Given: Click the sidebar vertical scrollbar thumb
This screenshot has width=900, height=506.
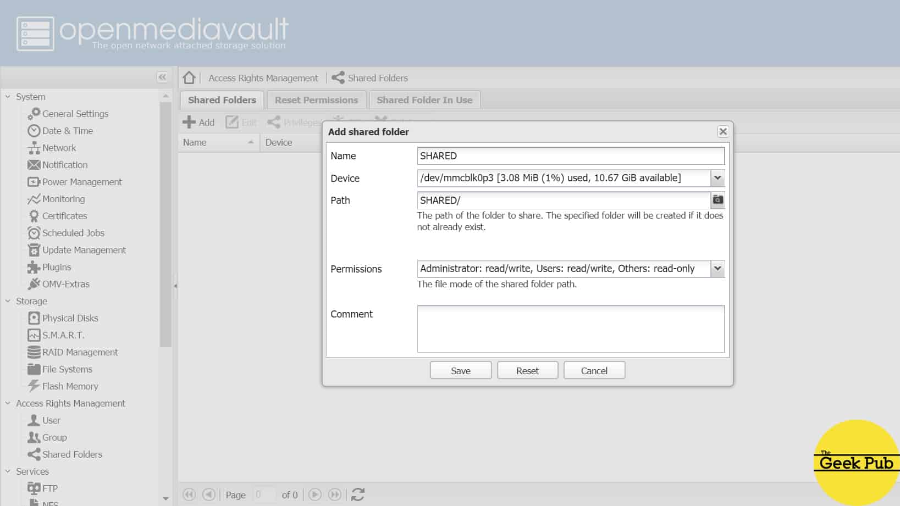Looking at the screenshot, I should [165, 224].
